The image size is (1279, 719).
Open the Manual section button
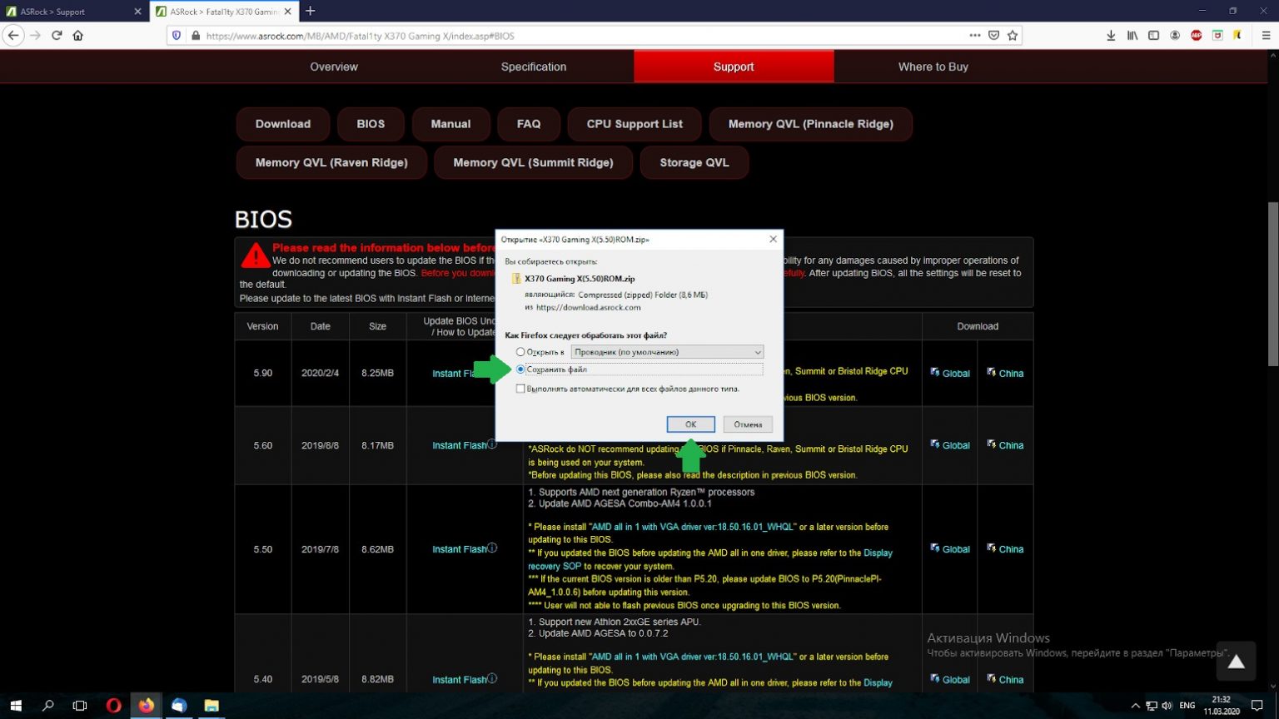tap(450, 124)
